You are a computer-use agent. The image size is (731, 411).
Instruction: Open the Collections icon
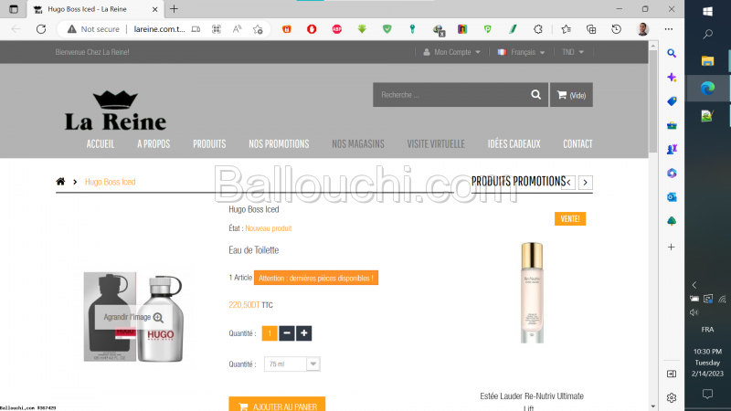pyautogui.click(x=591, y=29)
